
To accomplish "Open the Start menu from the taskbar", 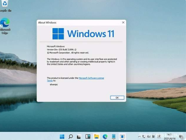I will pos(62,137).
